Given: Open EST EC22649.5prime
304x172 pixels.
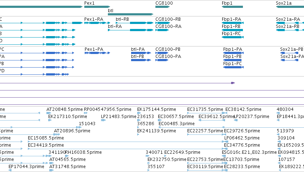Looking at the screenshot, I should 182,152.
